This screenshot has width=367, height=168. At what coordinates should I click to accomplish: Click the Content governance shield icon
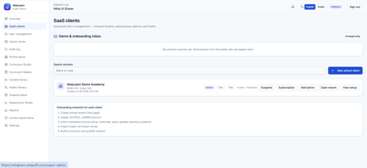point(6,118)
